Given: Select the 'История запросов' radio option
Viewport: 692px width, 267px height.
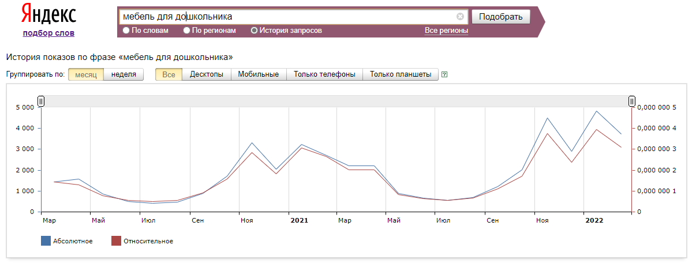Looking at the screenshot, I should pos(254,31).
